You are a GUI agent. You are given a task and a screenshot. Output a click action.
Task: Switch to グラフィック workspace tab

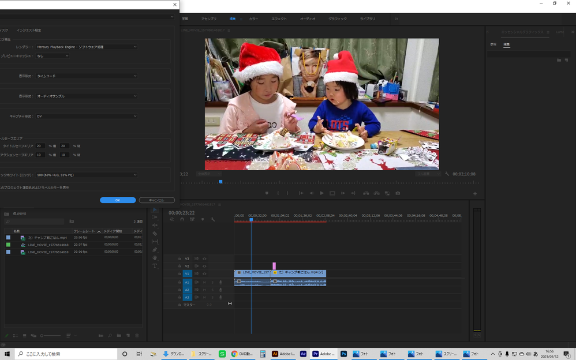[x=337, y=18]
